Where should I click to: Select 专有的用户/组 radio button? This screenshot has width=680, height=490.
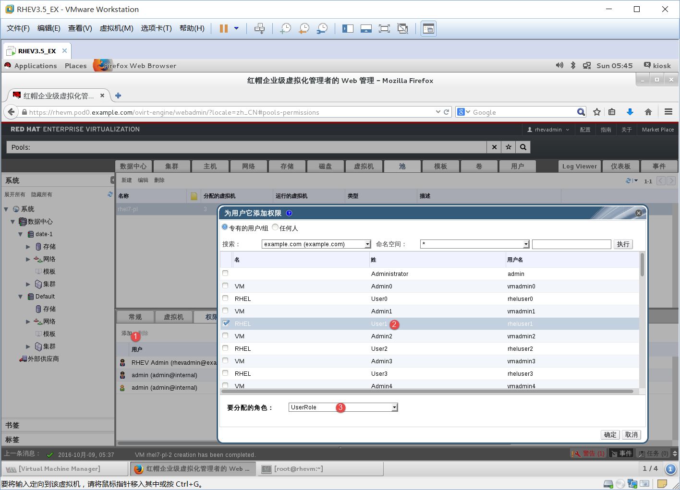point(225,227)
